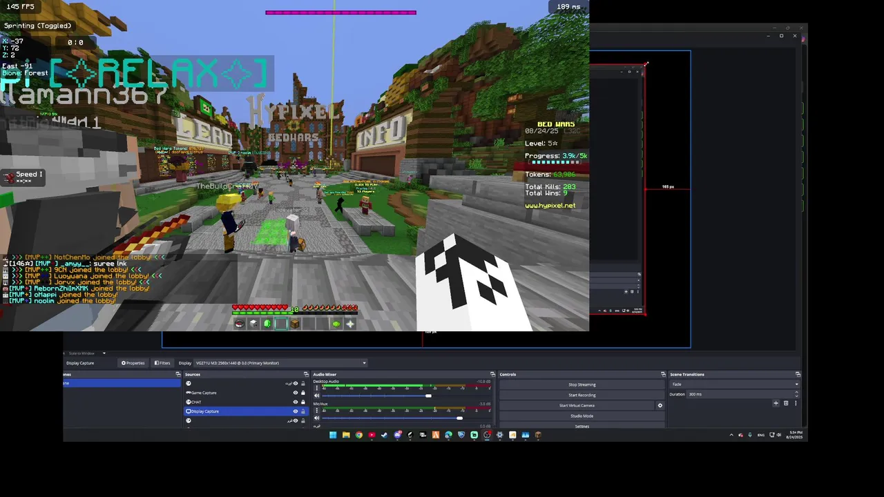Adjust the Desktop Audio volume slider
Image resolution: width=884 pixels, height=497 pixels.
click(428, 396)
